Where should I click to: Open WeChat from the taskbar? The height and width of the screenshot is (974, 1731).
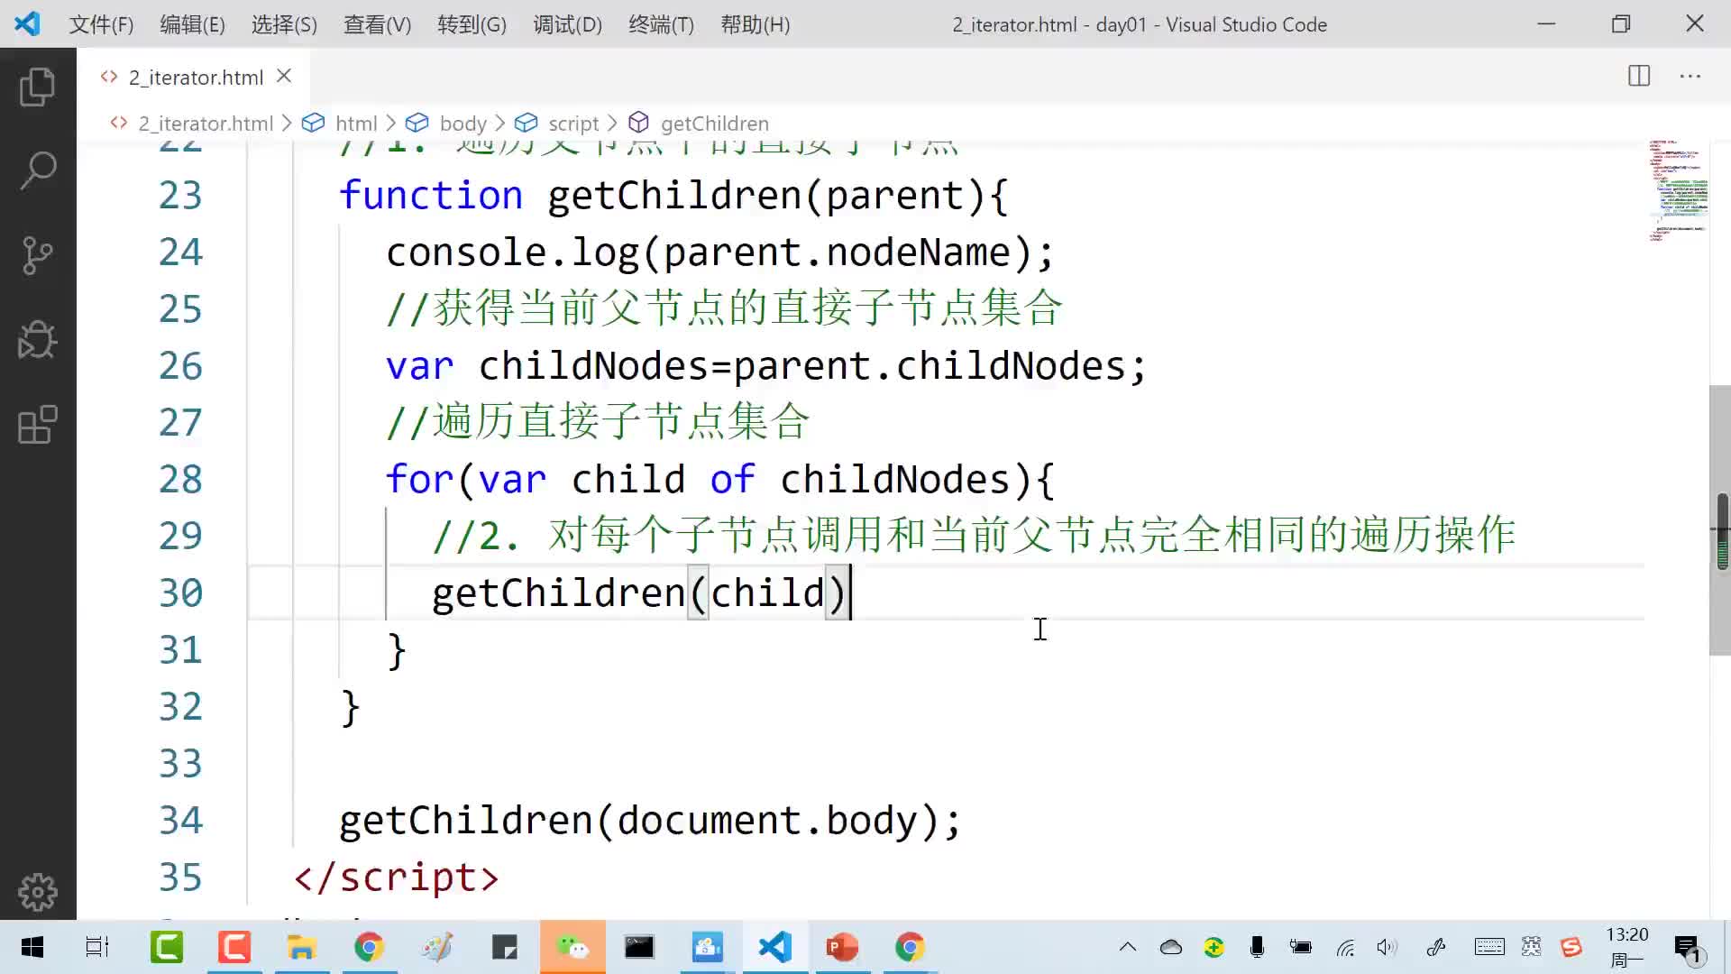click(x=572, y=947)
